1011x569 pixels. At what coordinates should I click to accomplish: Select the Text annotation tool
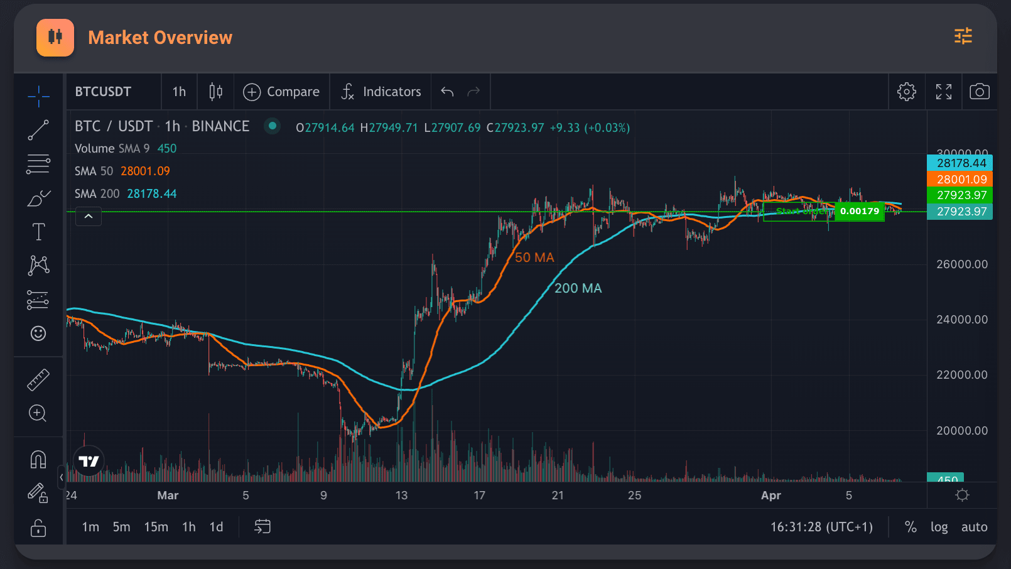click(38, 232)
